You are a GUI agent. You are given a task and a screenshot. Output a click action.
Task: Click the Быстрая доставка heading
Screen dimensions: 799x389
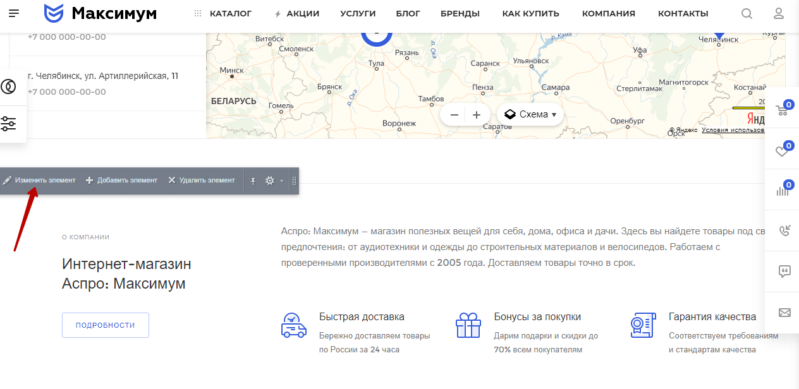[x=362, y=316]
